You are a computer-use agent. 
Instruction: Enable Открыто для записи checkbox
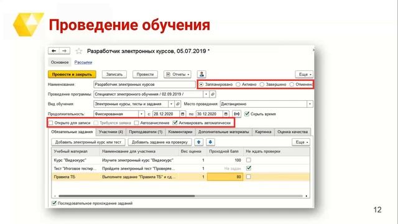51,123
